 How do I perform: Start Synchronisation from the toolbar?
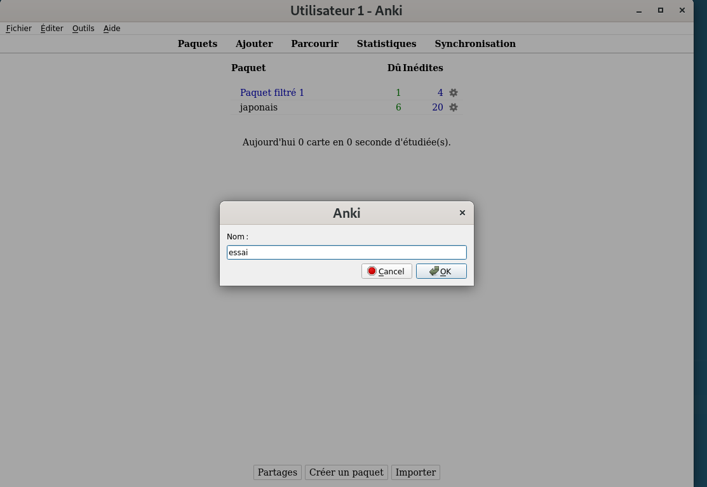point(475,44)
